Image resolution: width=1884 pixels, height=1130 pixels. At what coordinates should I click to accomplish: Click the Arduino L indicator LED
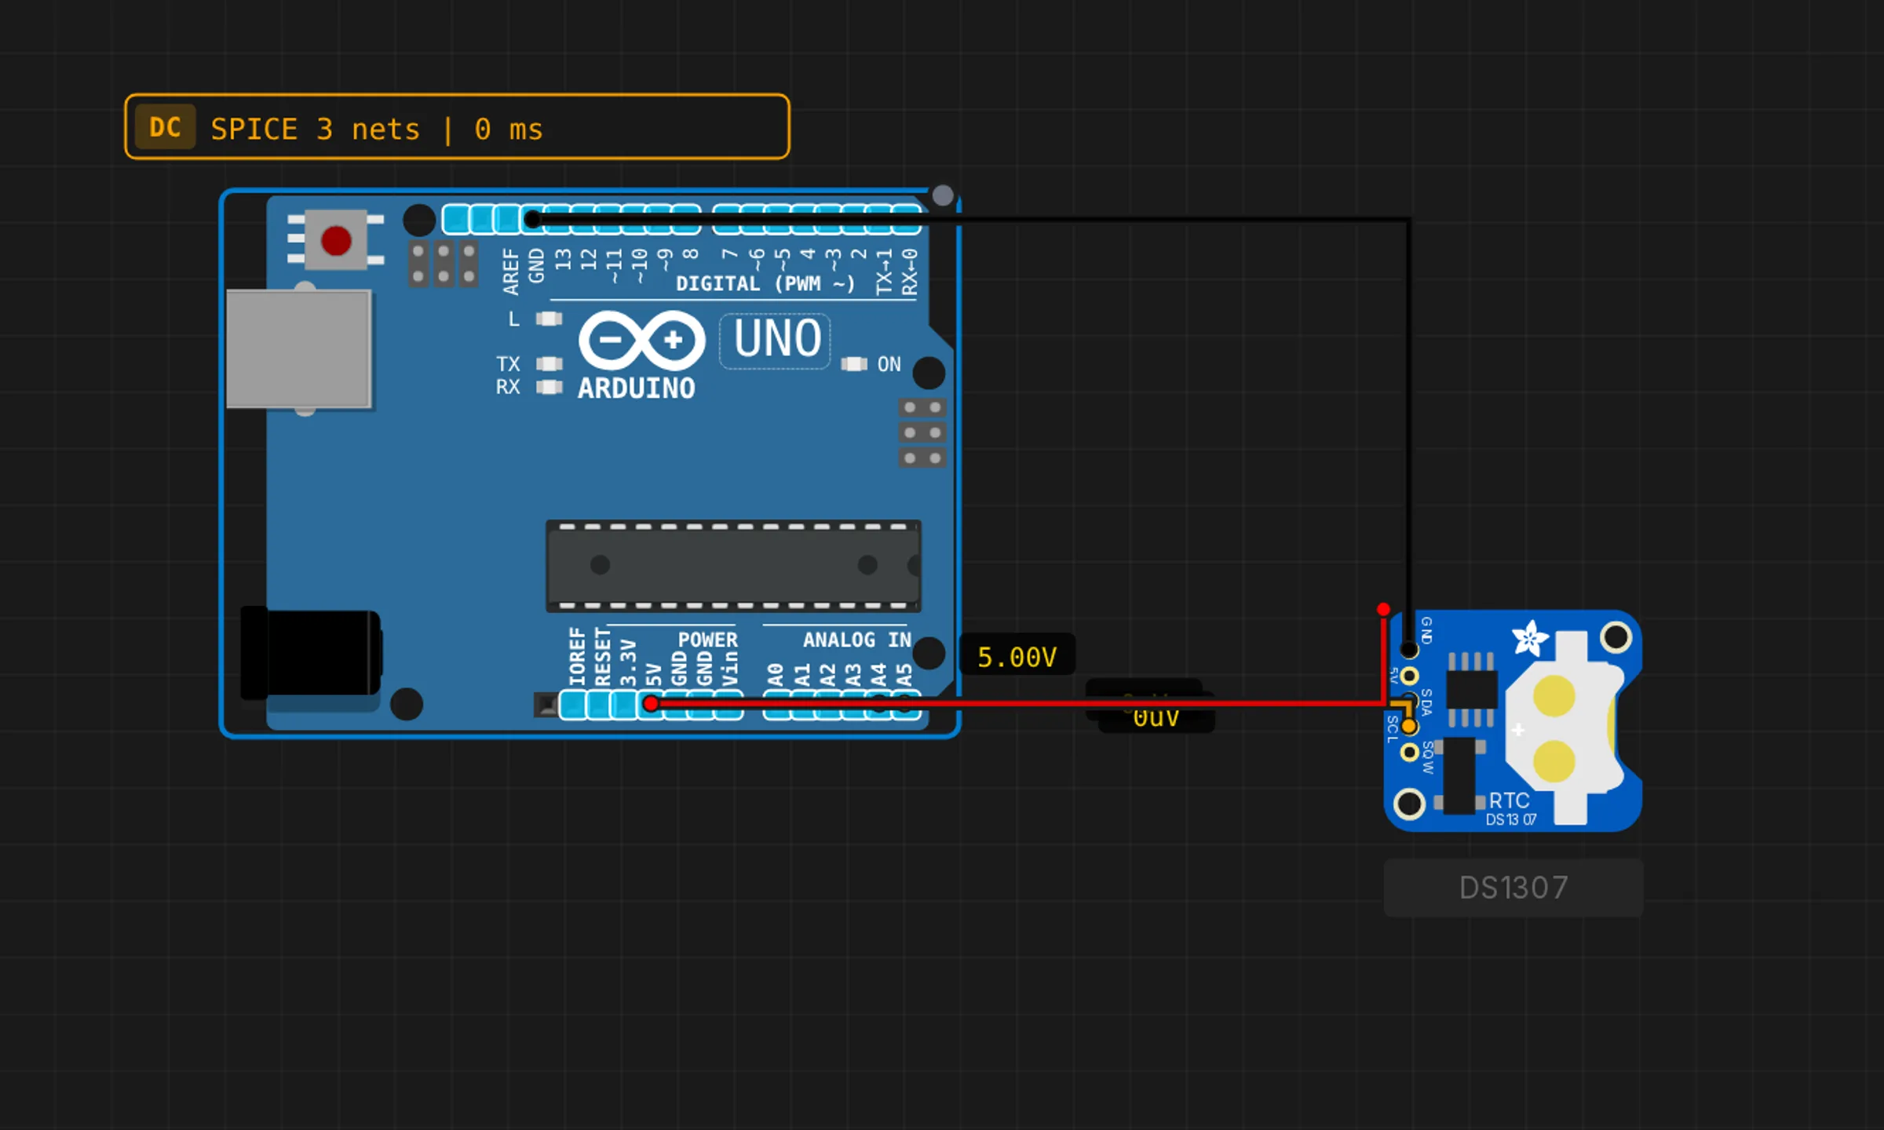click(x=549, y=319)
